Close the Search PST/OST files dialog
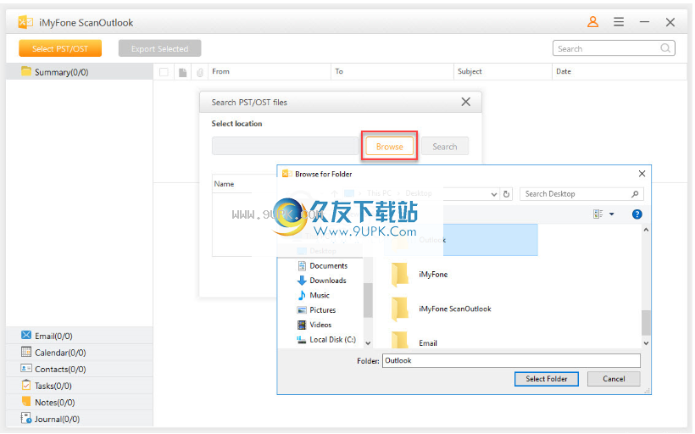 pos(465,102)
